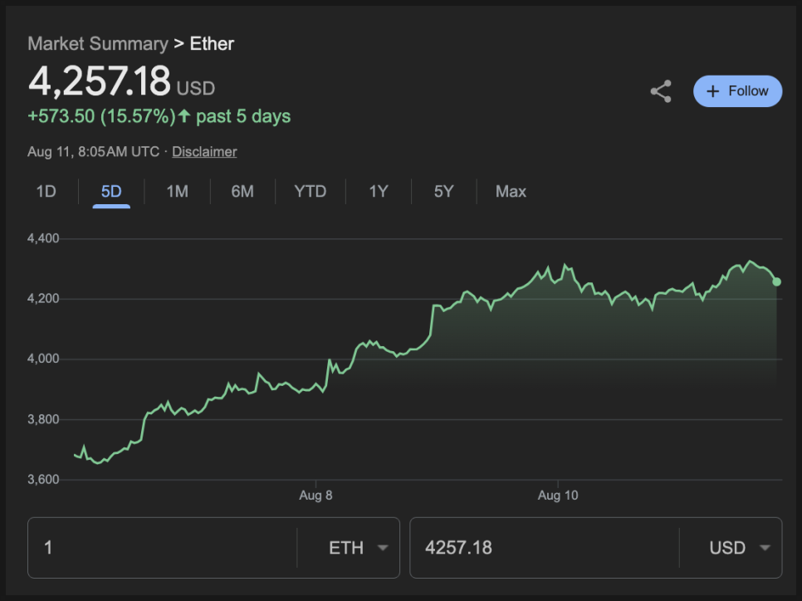Click the plus icon on Follow button
This screenshot has width=802, height=601.
pyautogui.click(x=712, y=91)
